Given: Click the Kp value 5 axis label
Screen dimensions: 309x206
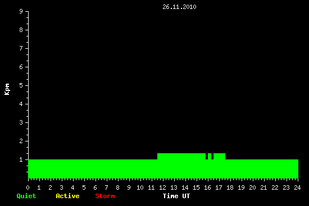Looking at the screenshot, I should [21, 85].
